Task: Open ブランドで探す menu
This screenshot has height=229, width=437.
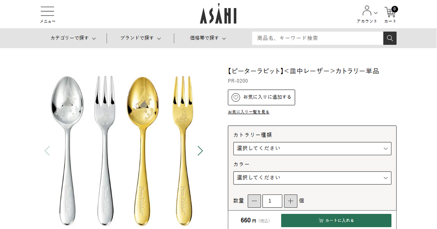Action: pos(141,38)
